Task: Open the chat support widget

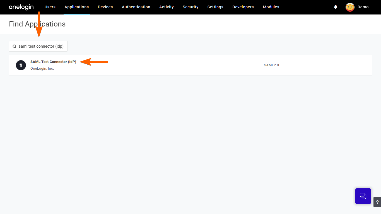Action: point(363,196)
